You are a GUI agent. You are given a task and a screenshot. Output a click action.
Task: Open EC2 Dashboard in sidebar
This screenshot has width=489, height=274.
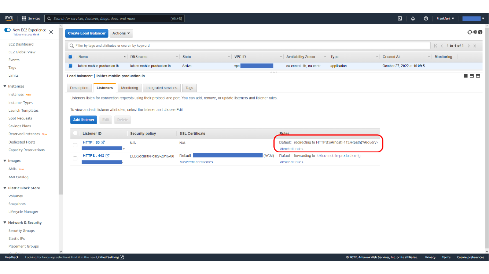(21, 44)
